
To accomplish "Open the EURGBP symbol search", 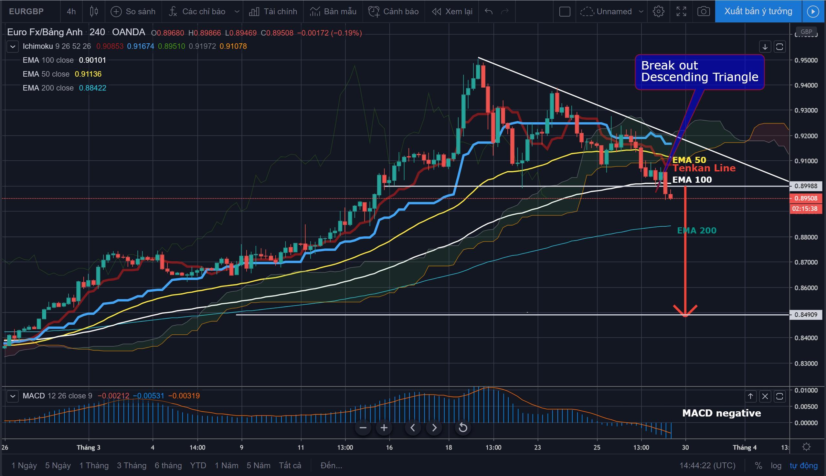I will coord(26,11).
